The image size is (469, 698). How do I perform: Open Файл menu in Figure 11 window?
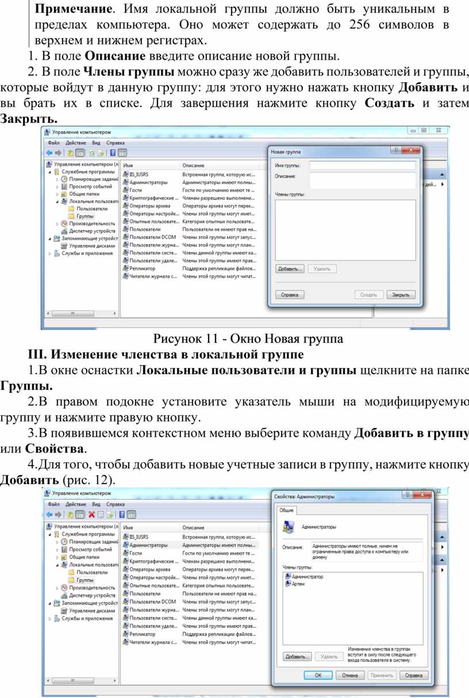point(54,143)
